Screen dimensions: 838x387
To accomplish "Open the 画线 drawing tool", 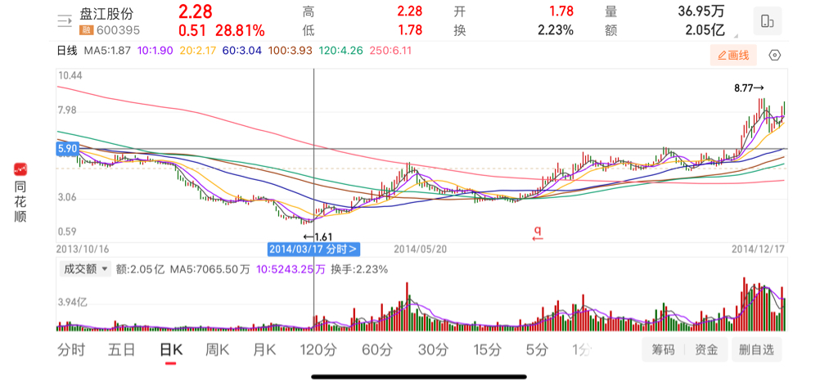I will pos(733,55).
